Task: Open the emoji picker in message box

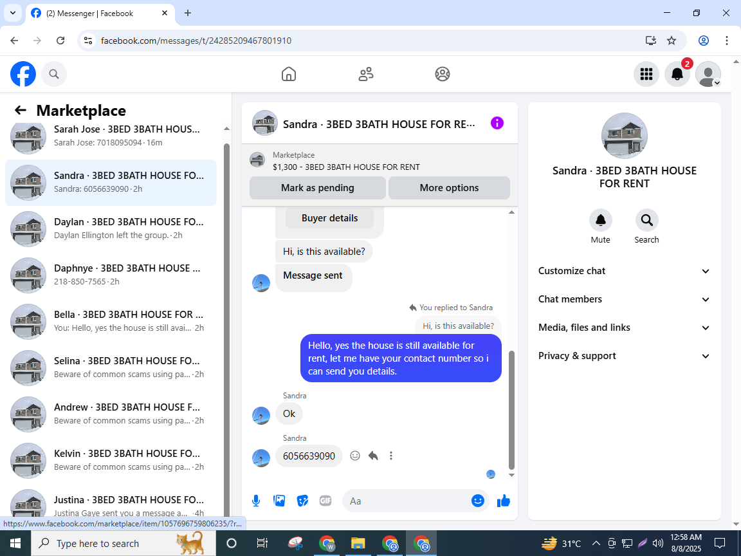Action: [478, 501]
